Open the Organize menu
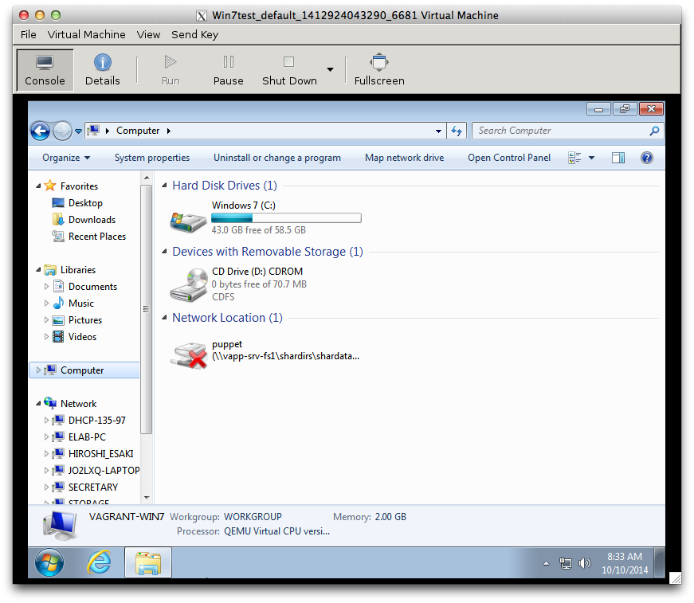The image size is (694, 603). coord(66,158)
